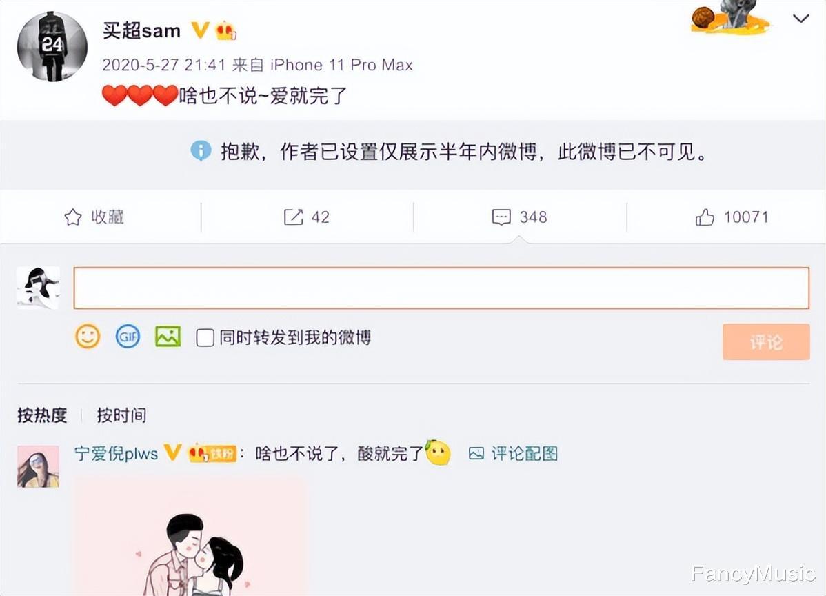Open the emoji smiley picker

(88, 336)
